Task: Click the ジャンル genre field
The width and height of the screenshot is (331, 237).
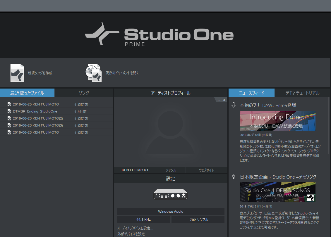Action: pyautogui.click(x=171, y=170)
